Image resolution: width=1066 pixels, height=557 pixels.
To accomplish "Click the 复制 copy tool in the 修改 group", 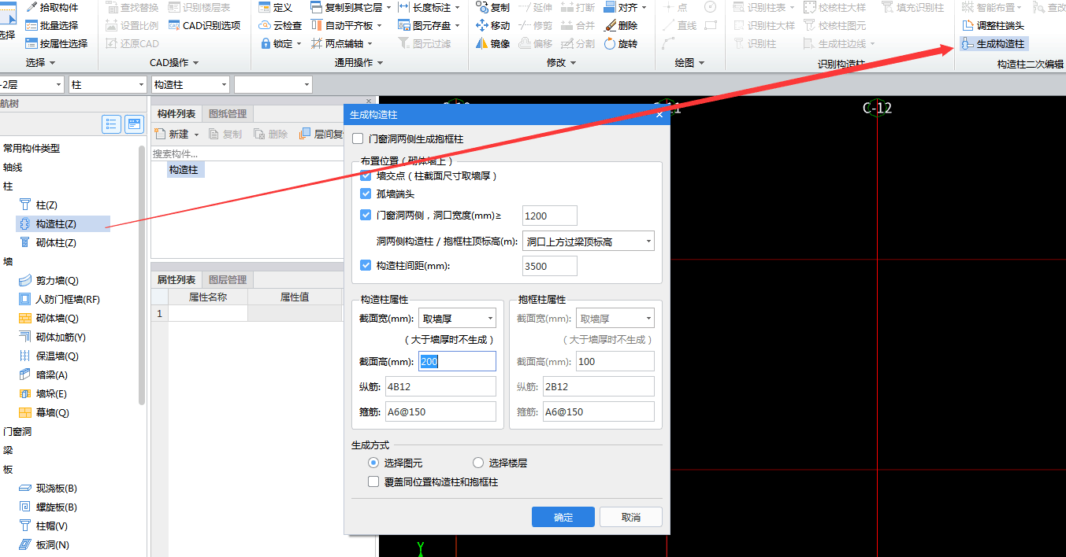I will coord(493,7).
